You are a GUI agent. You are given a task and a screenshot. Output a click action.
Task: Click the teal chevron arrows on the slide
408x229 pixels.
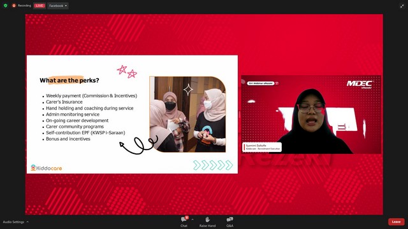(213, 165)
